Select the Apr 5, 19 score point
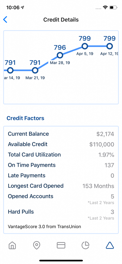Viewport: 122px width, 264px height. (85, 46)
